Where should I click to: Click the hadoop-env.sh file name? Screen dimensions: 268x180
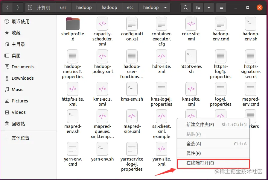[251, 37]
